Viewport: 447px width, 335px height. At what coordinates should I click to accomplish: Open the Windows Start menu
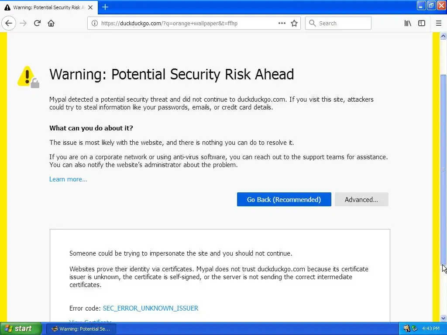pos(21,328)
